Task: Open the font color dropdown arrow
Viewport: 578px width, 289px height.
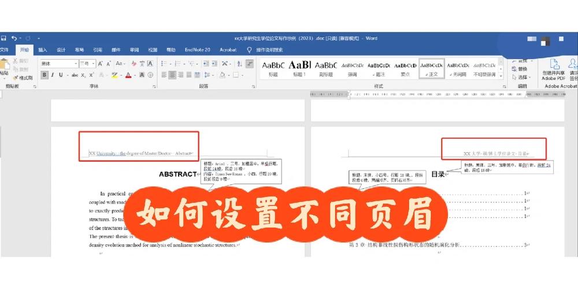Action: click(x=134, y=75)
